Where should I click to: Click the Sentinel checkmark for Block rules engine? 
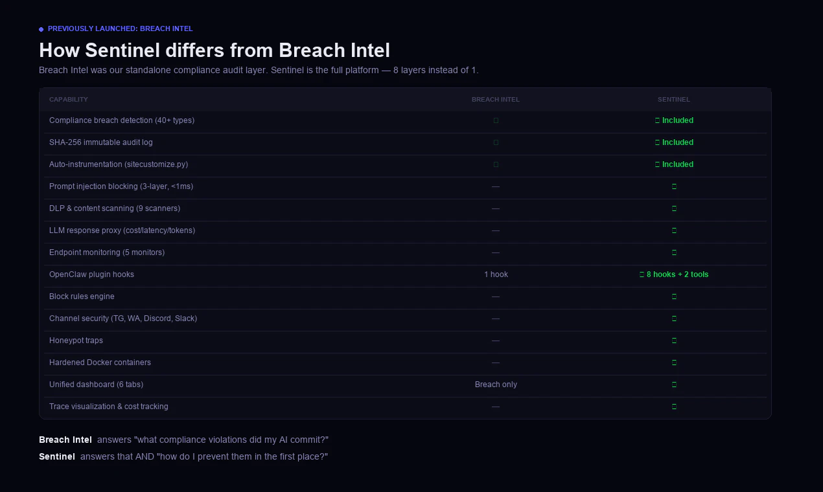click(674, 296)
